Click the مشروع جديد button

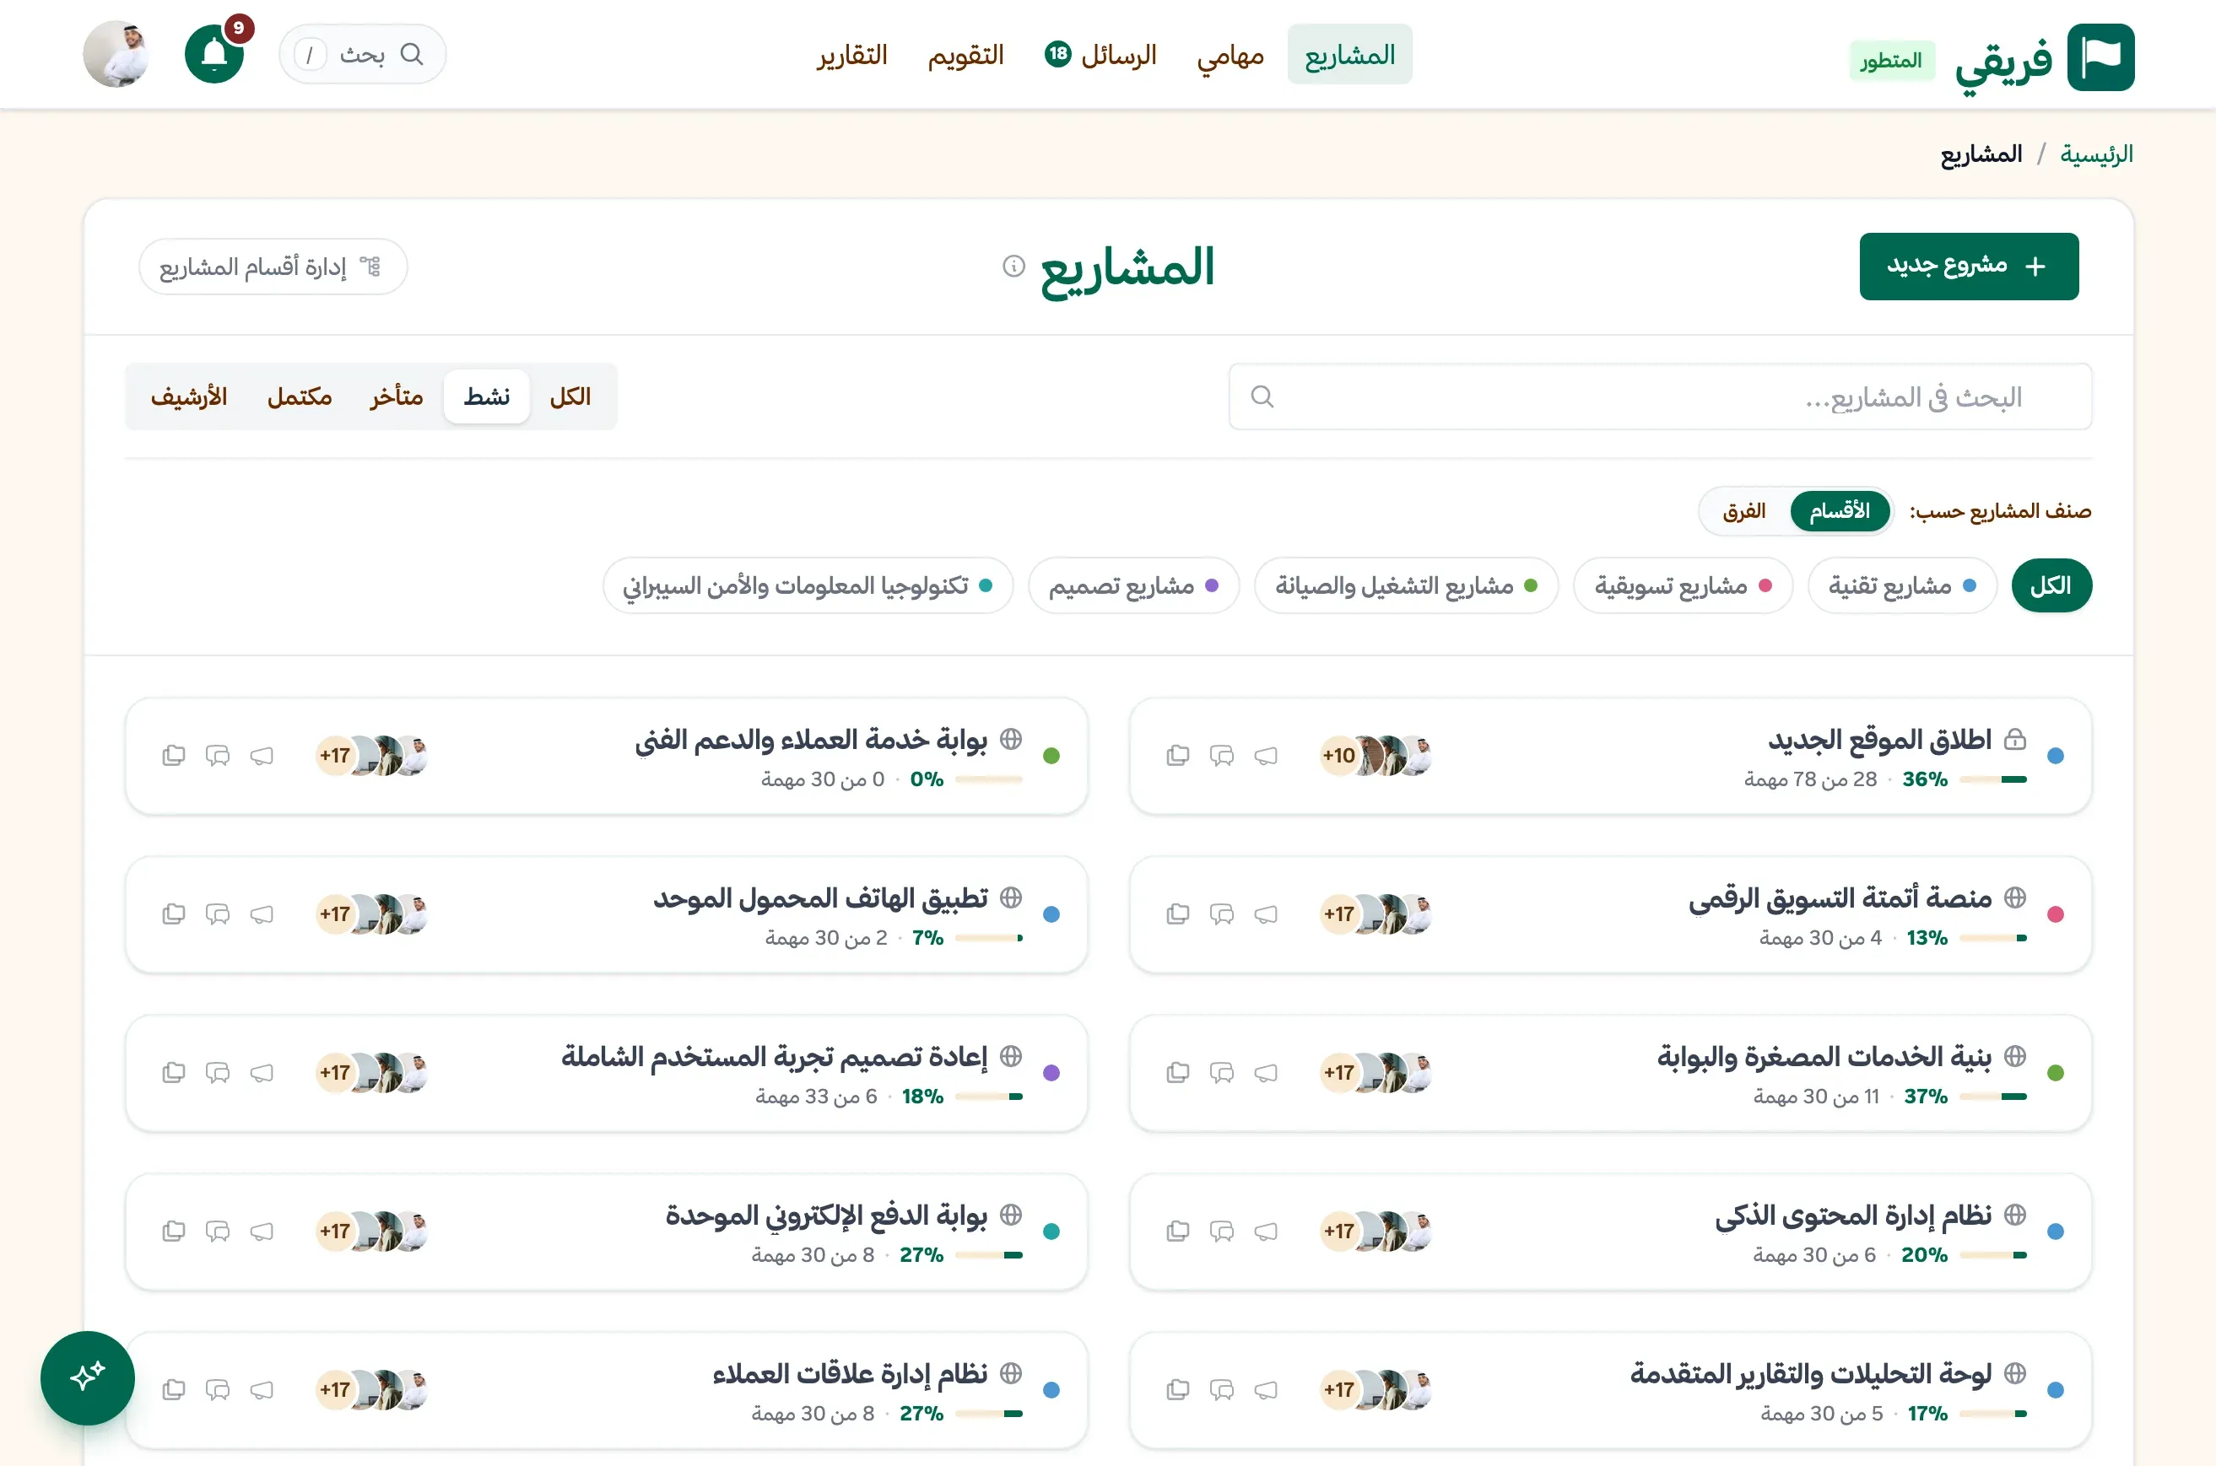click(1969, 267)
